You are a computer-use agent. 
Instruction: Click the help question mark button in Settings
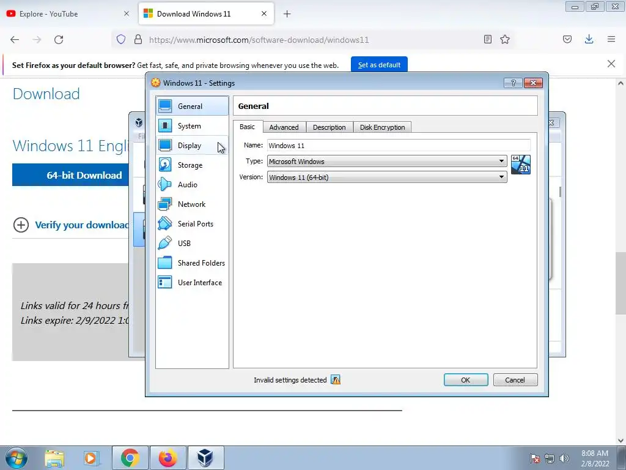pos(513,83)
